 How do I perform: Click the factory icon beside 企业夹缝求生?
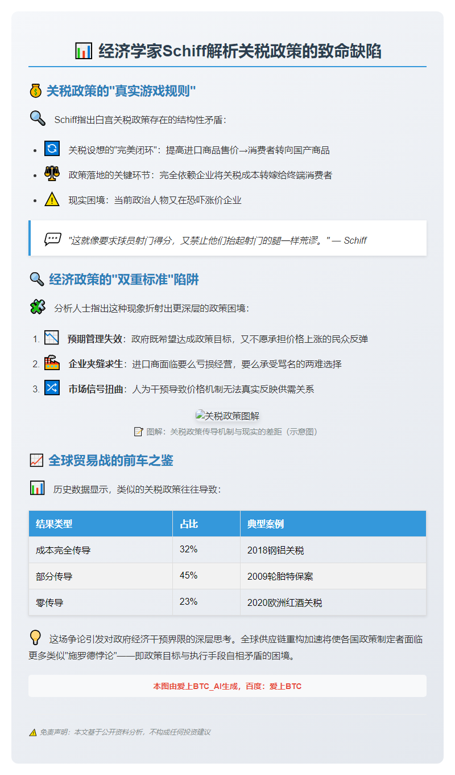coord(52,363)
